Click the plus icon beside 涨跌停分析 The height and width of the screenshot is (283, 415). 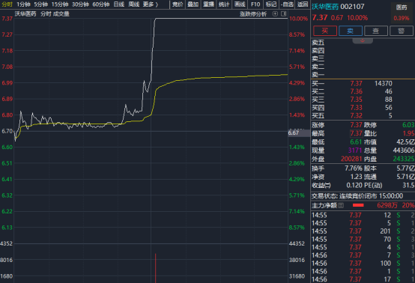(275, 13)
